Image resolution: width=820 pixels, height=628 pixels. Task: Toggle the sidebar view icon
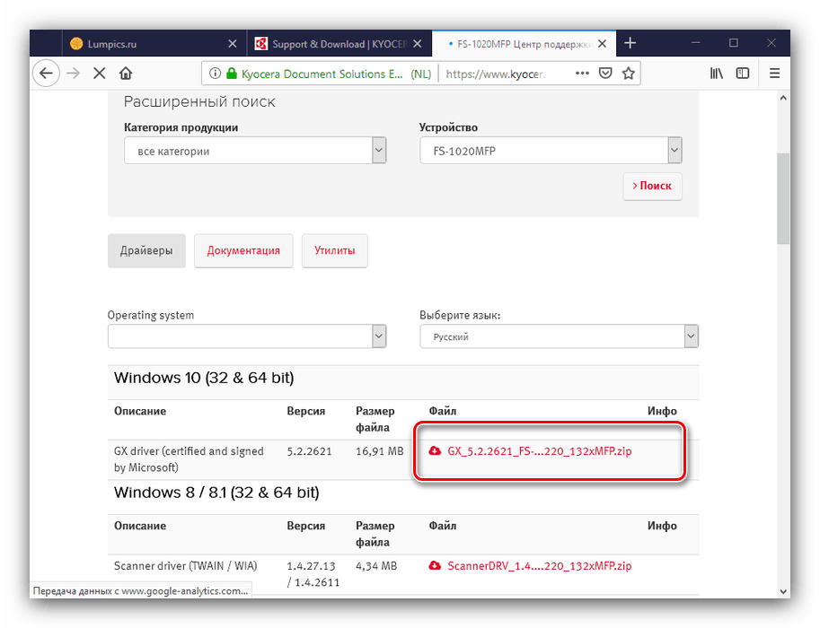point(743,74)
